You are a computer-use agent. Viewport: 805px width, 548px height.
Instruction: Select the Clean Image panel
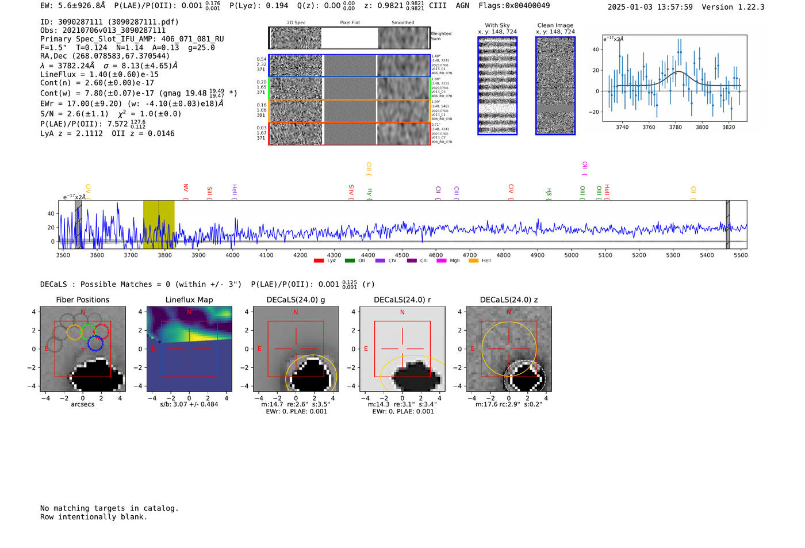[555, 86]
